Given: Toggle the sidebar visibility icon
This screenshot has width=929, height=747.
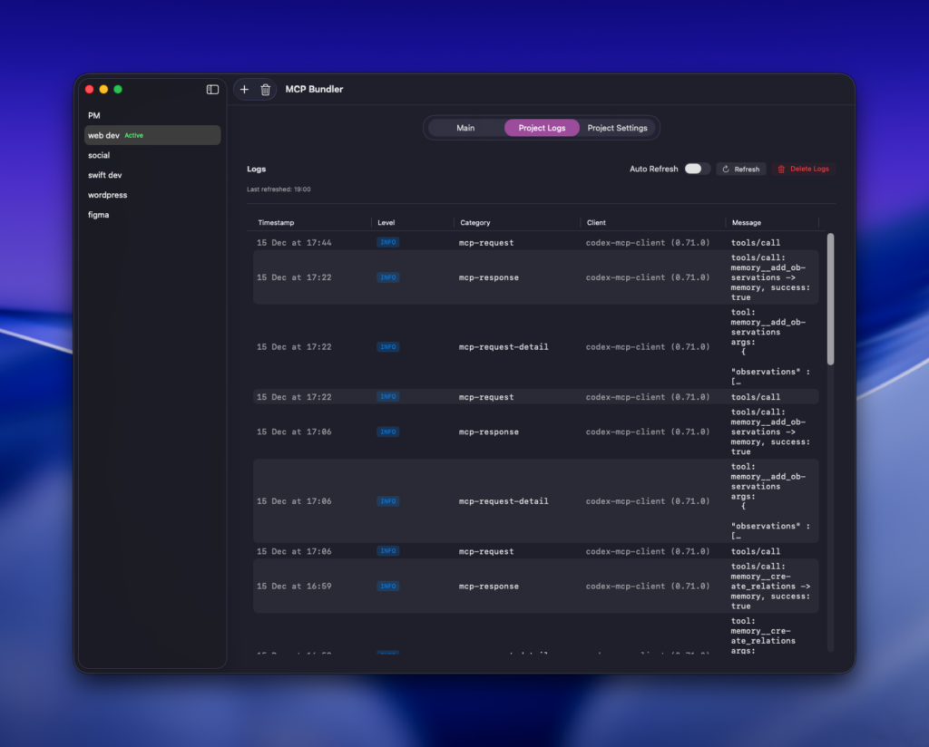Looking at the screenshot, I should tap(212, 90).
